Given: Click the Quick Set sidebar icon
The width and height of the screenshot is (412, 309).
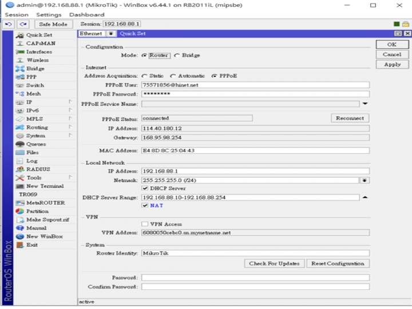Looking at the screenshot, I should click(x=19, y=35).
